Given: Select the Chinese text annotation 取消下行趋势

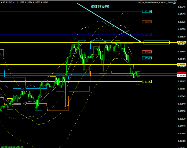Looking at the screenshot, I should click(x=100, y=7).
